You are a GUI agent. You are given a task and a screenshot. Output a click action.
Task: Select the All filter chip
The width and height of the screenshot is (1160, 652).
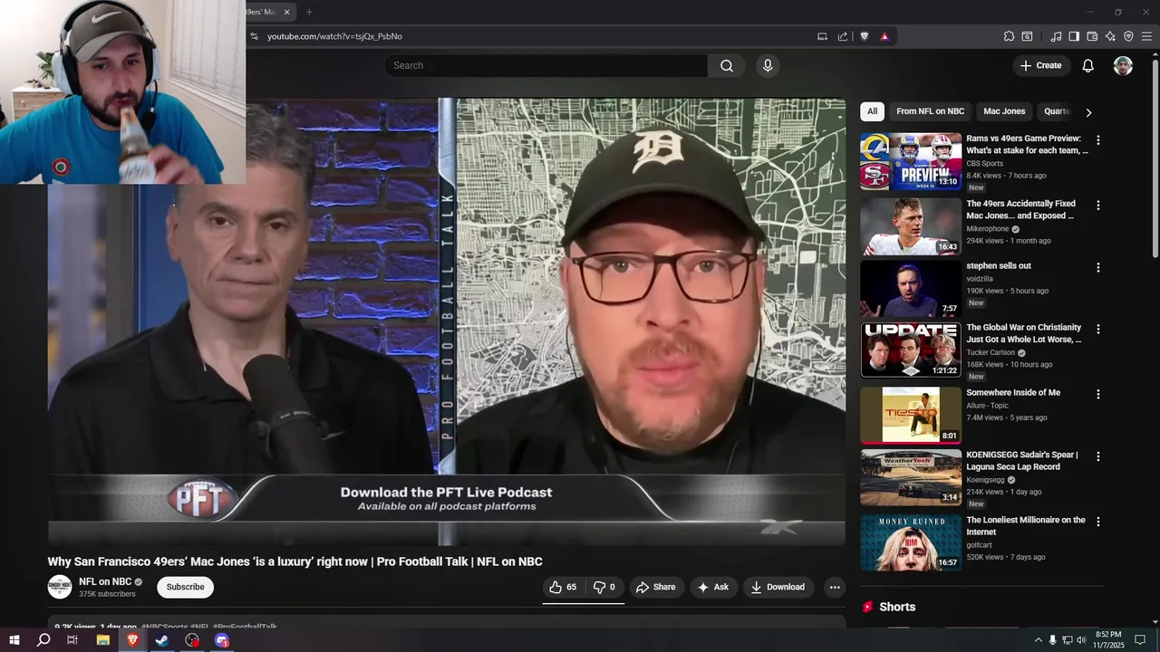872,111
